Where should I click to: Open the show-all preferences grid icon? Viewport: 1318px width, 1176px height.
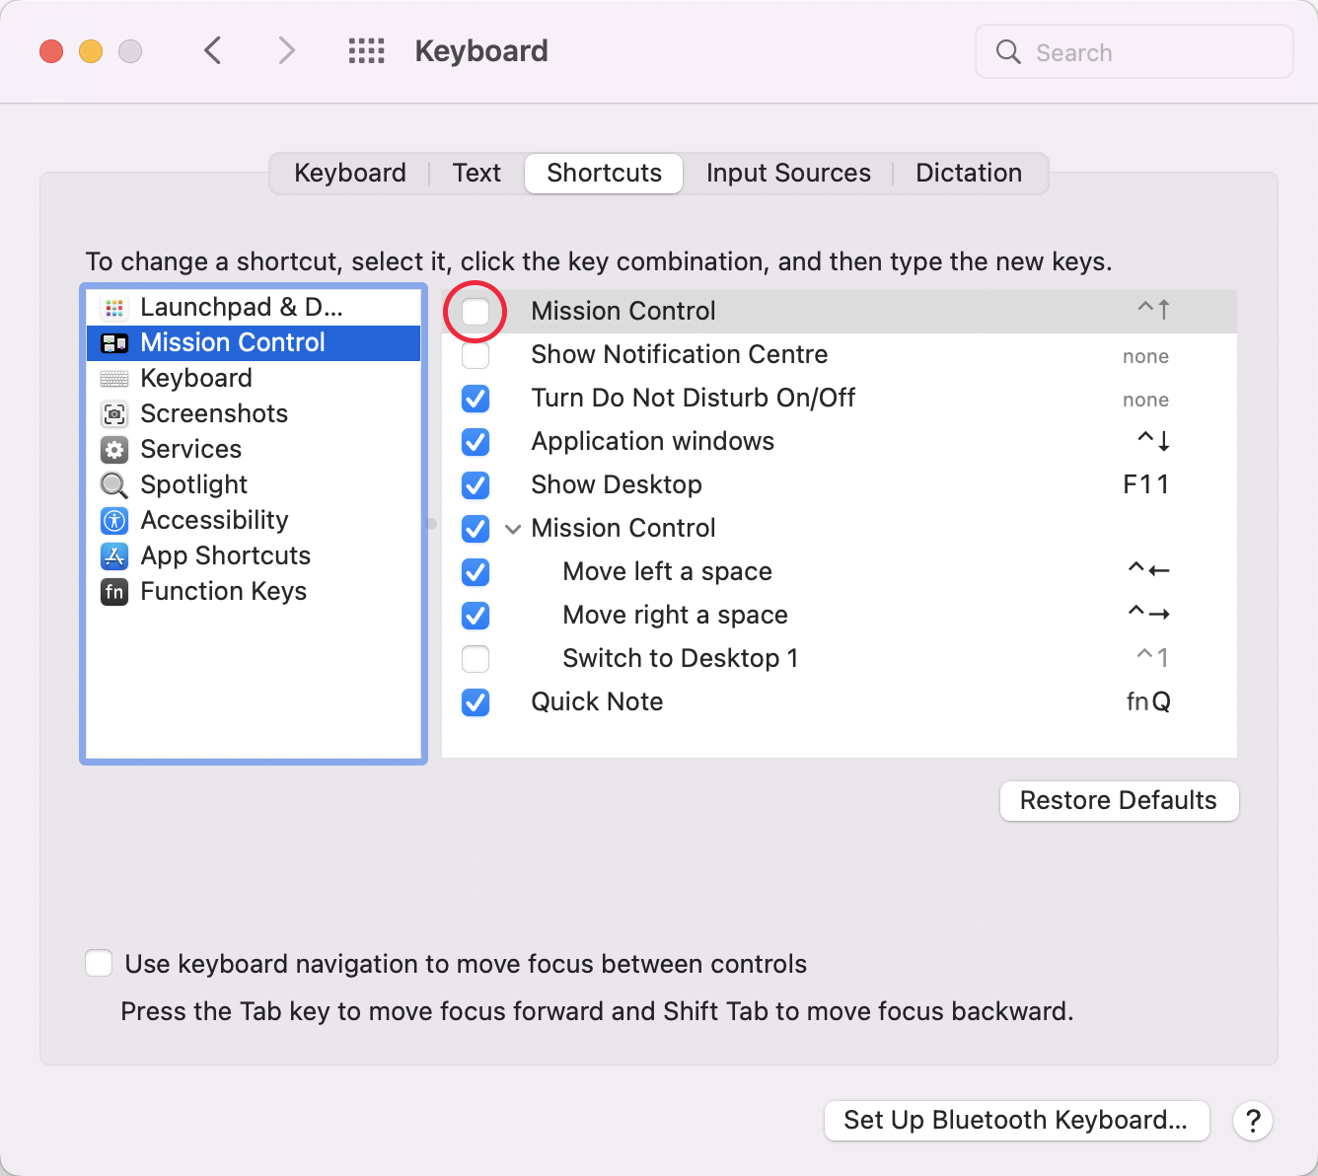coord(366,51)
